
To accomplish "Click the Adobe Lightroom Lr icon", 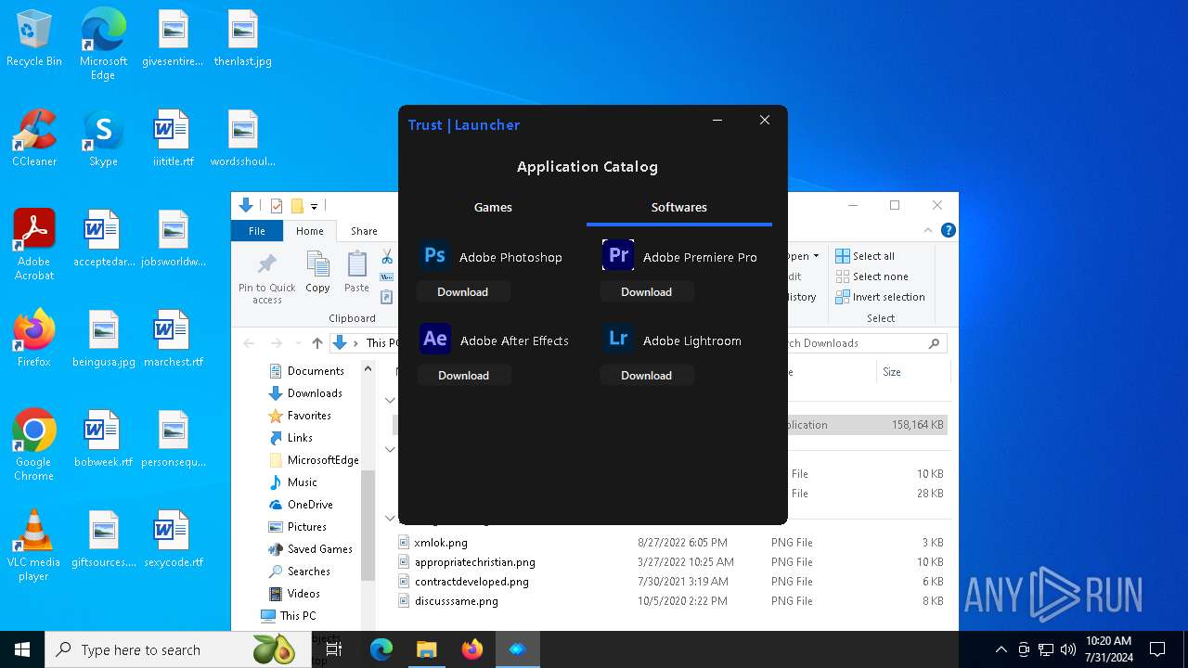I will [x=618, y=339].
